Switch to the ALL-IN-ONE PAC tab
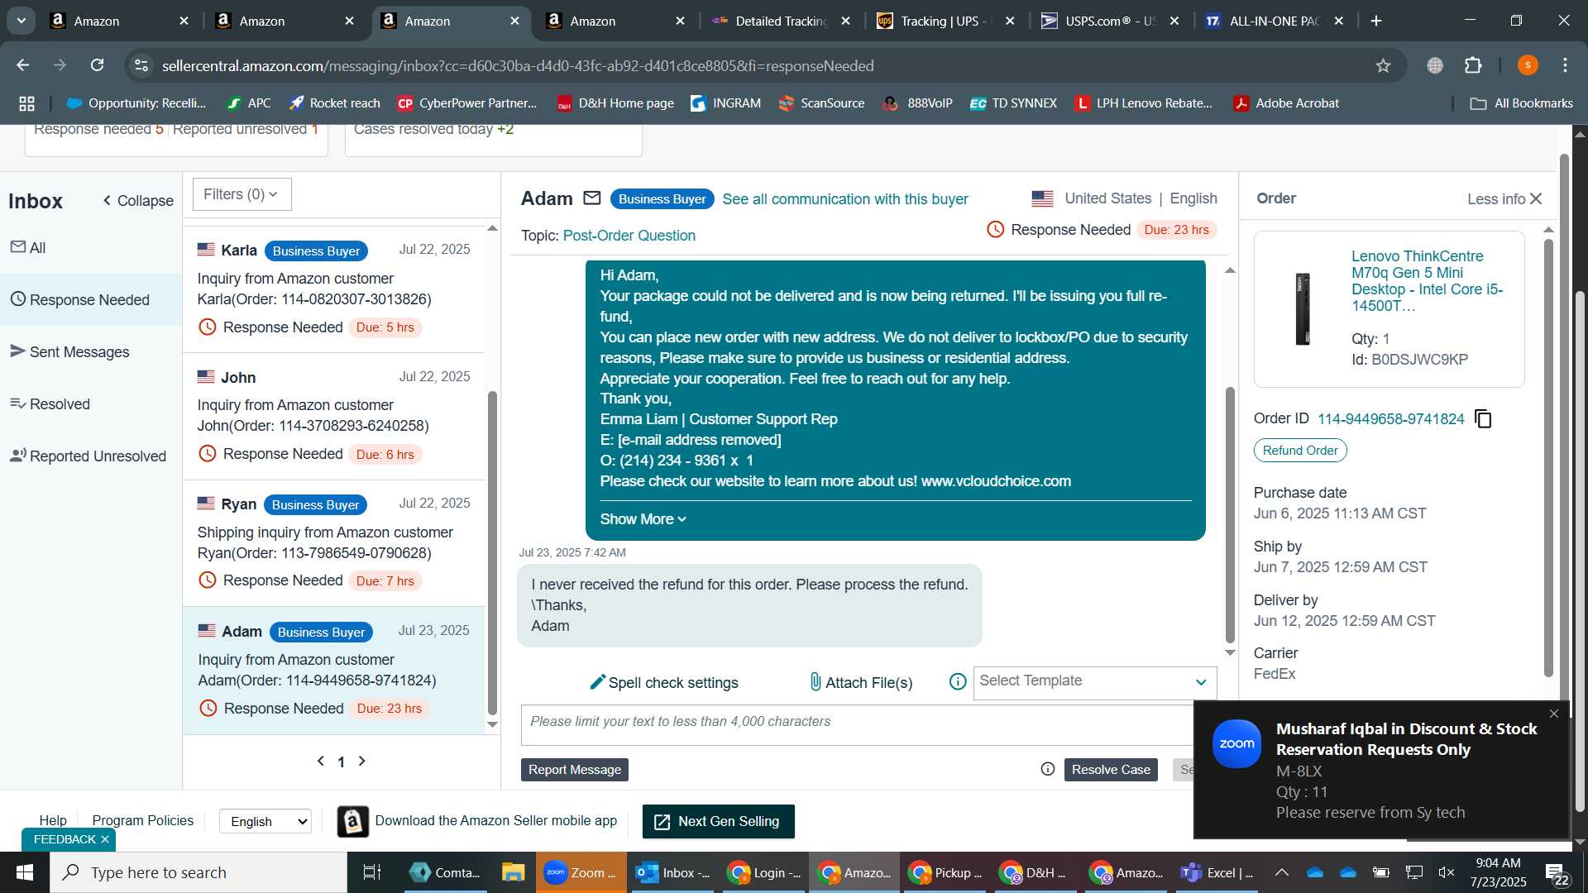This screenshot has width=1588, height=893. (x=1275, y=21)
